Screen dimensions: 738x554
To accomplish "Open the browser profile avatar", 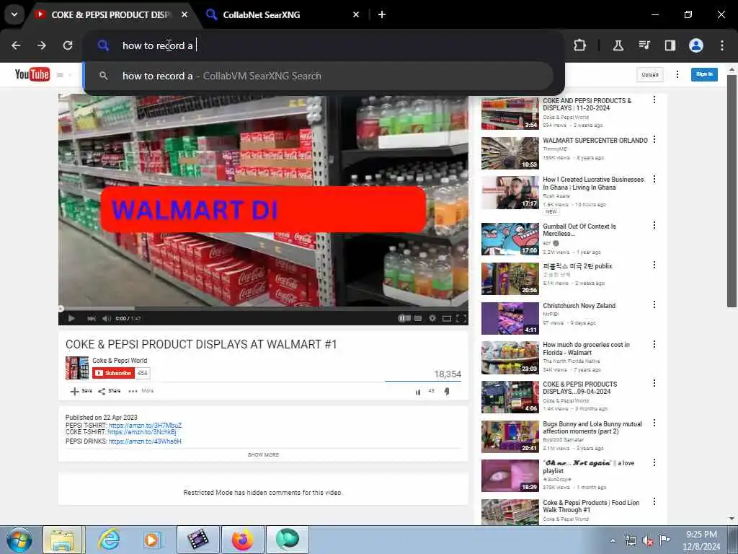I will (696, 45).
